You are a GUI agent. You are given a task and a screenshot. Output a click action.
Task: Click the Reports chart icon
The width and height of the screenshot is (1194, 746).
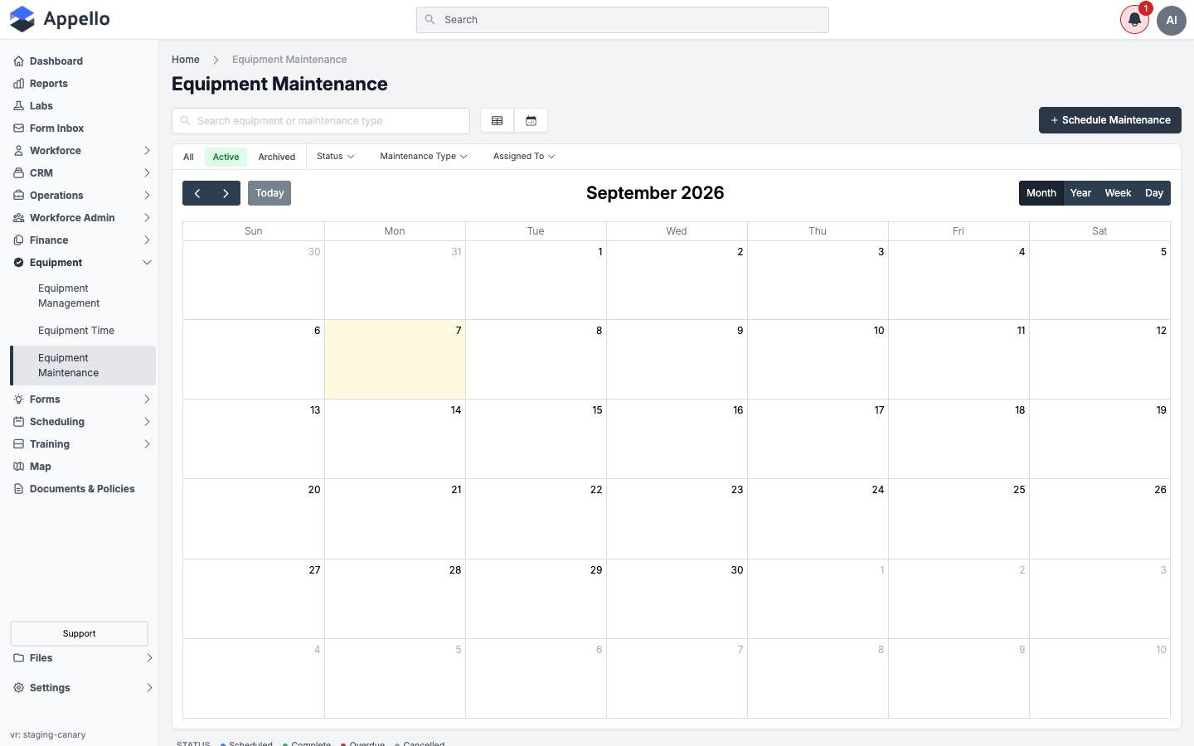[x=19, y=84]
